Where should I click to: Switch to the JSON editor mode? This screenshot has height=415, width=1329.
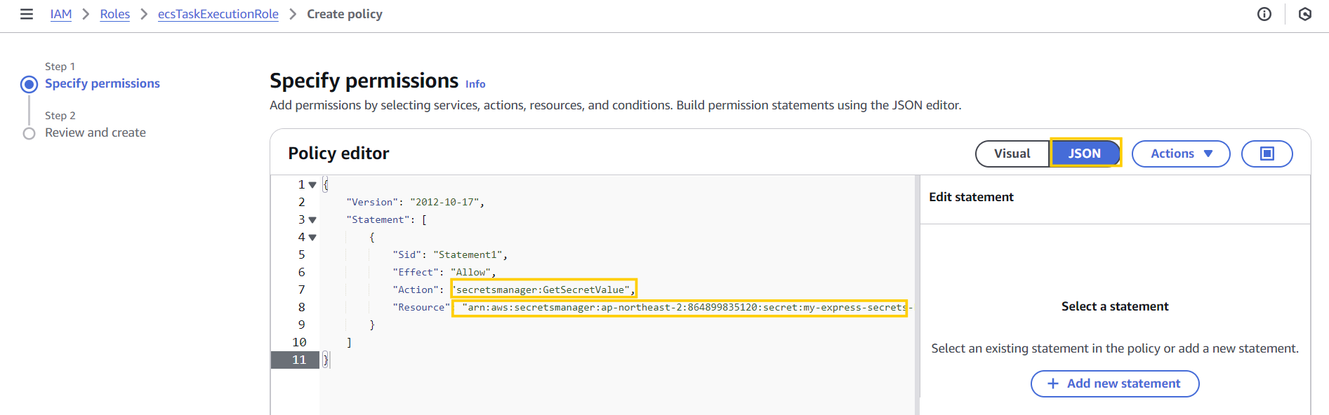tap(1084, 154)
